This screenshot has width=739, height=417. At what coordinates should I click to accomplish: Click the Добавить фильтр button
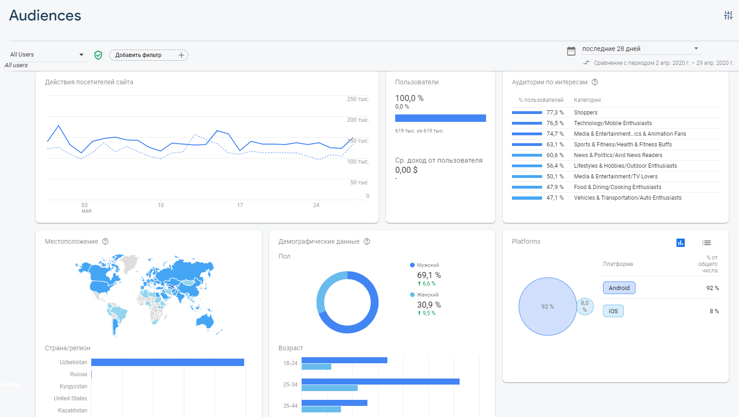[x=139, y=55]
